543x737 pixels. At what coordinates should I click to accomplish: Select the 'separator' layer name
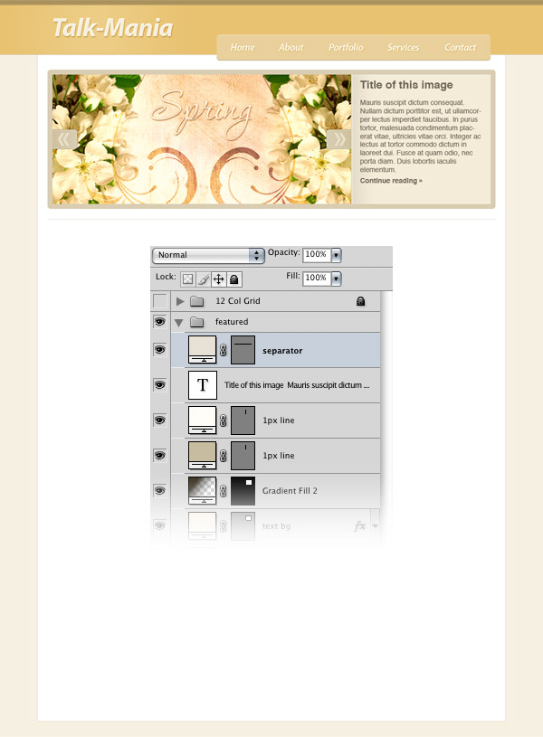tap(282, 351)
